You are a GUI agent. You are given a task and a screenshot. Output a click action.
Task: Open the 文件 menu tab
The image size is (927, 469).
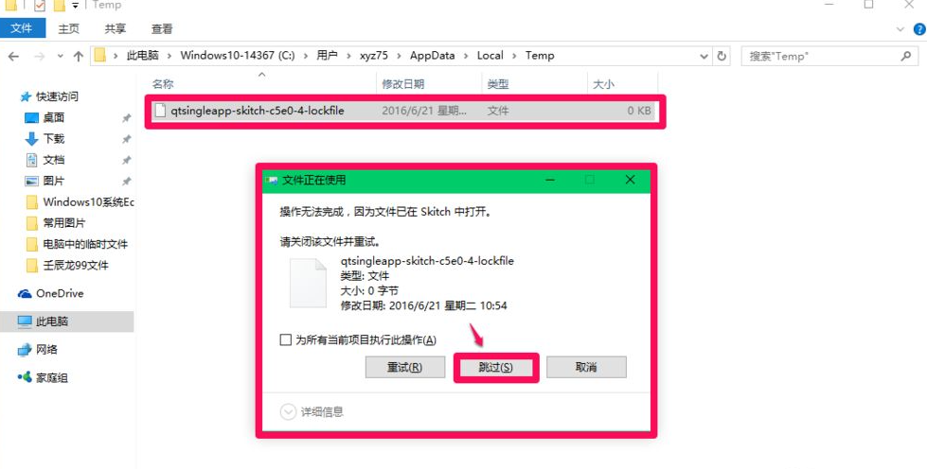(21, 29)
